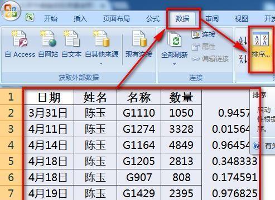Import data from website (自网站)
275x200 pixels.
pyautogui.click(x=49, y=44)
